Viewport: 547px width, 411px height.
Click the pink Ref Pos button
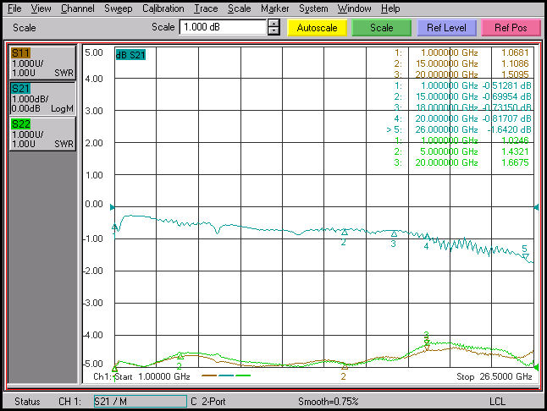(511, 27)
